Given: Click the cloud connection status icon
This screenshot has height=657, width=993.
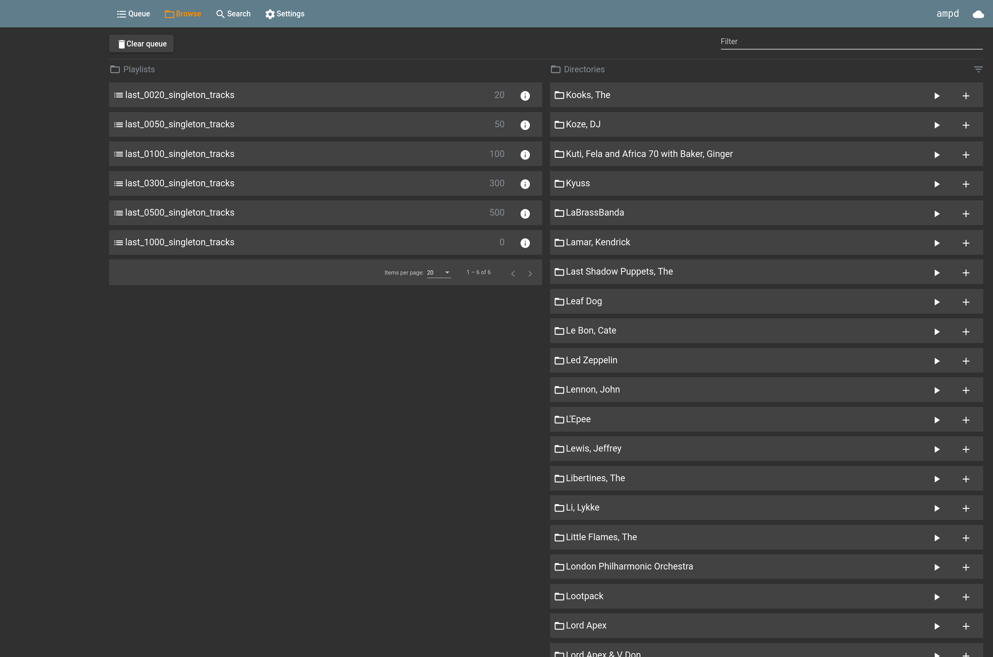Looking at the screenshot, I should pyautogui.click(x=978, y=14).
